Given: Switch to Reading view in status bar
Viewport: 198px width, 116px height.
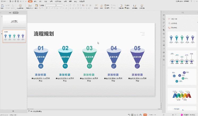Looking at the screenshot, I should (x=138, y=115).
